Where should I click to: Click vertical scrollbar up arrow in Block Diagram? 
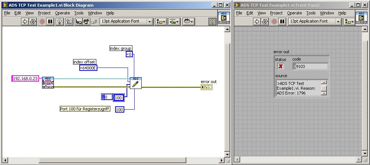pyautogui.click(x=227, y=29)
